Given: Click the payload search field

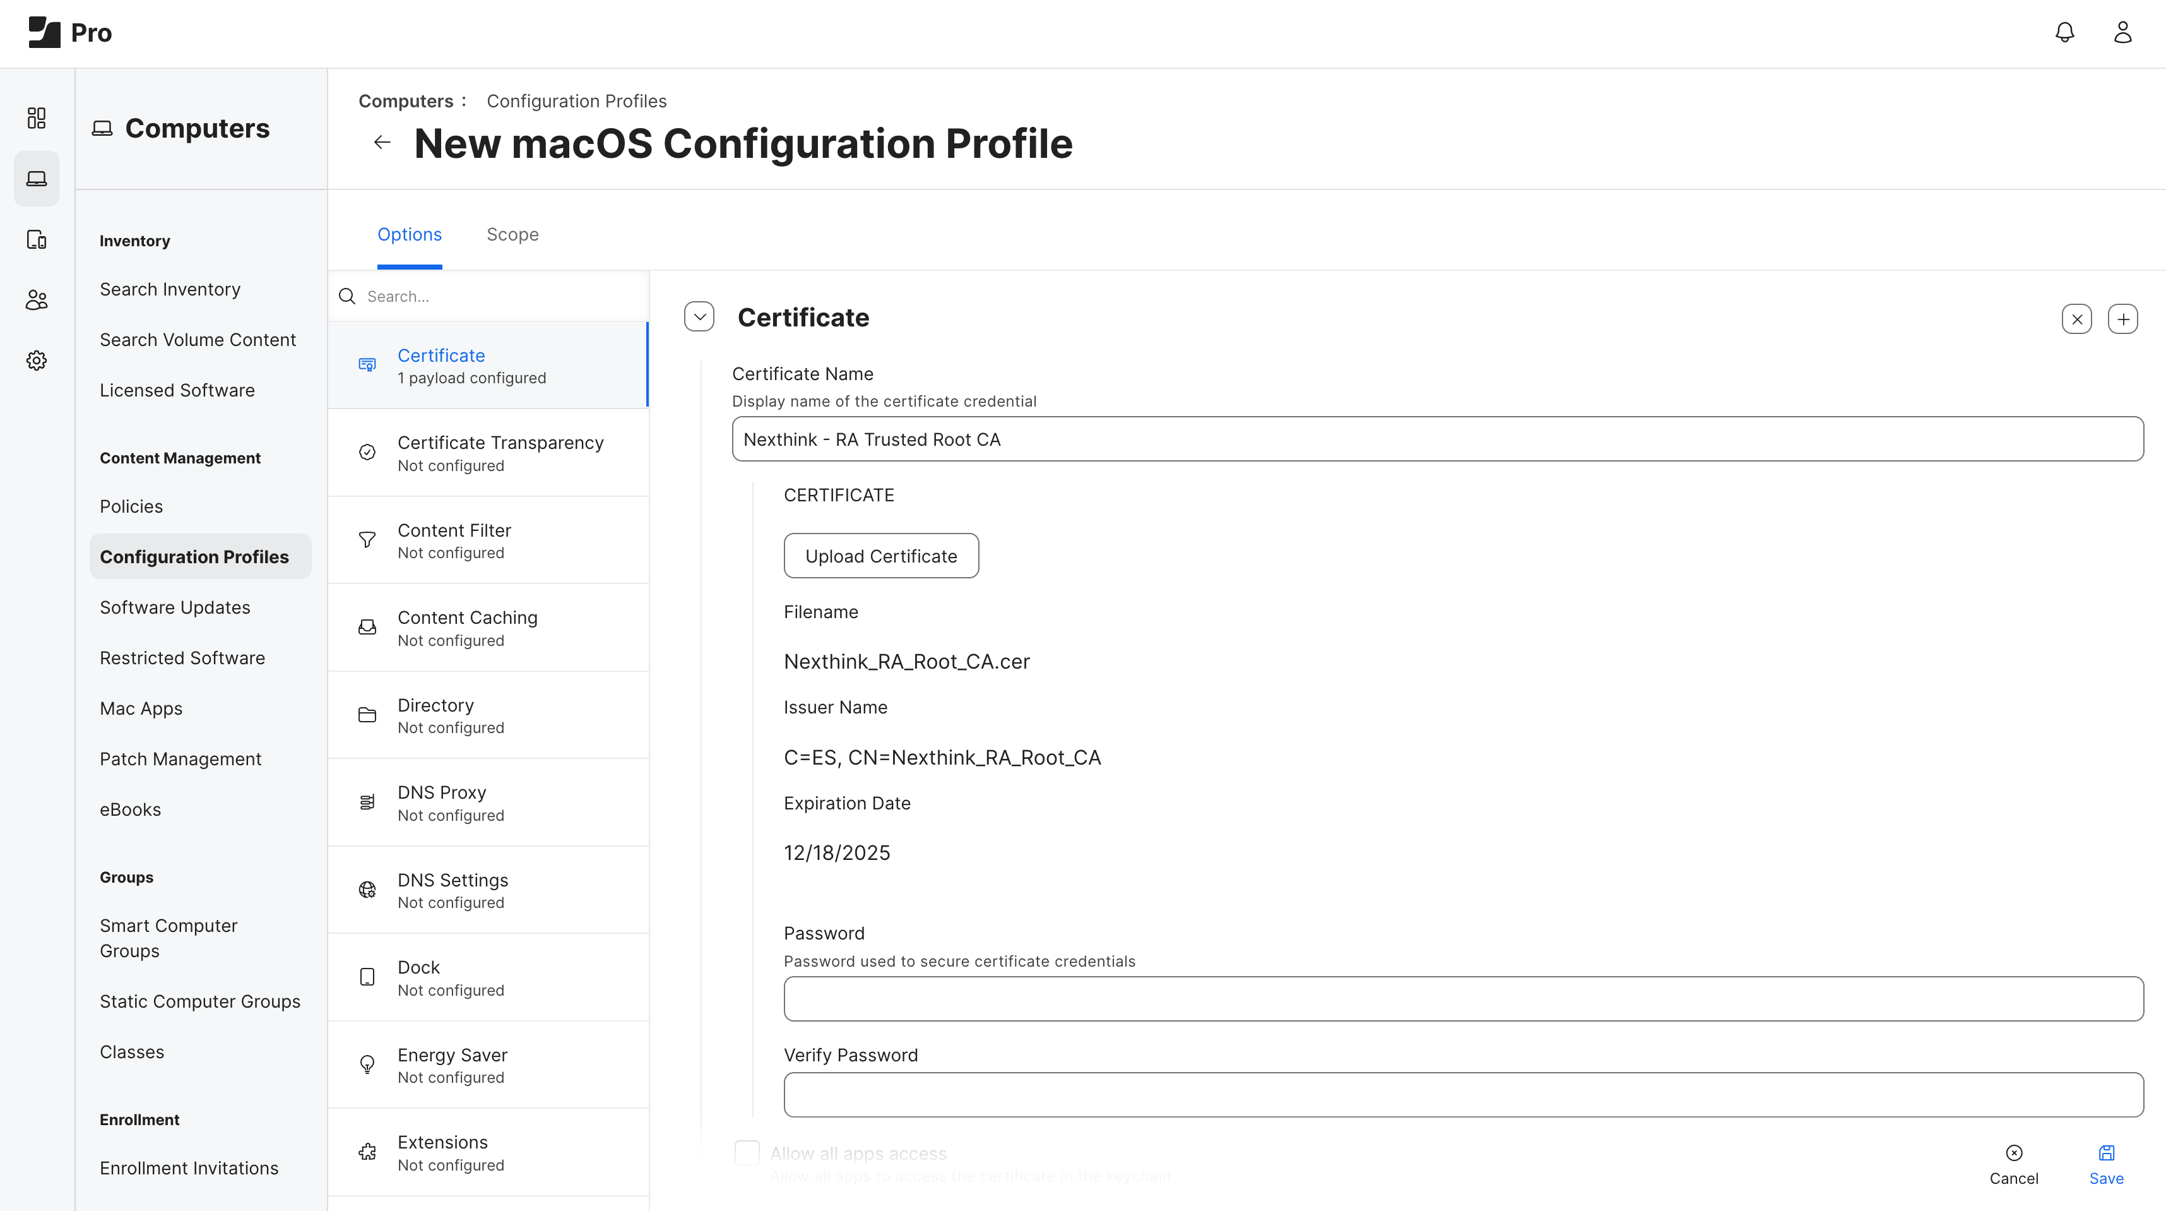Looking at the screenshot, I should [x=496, y=296].
